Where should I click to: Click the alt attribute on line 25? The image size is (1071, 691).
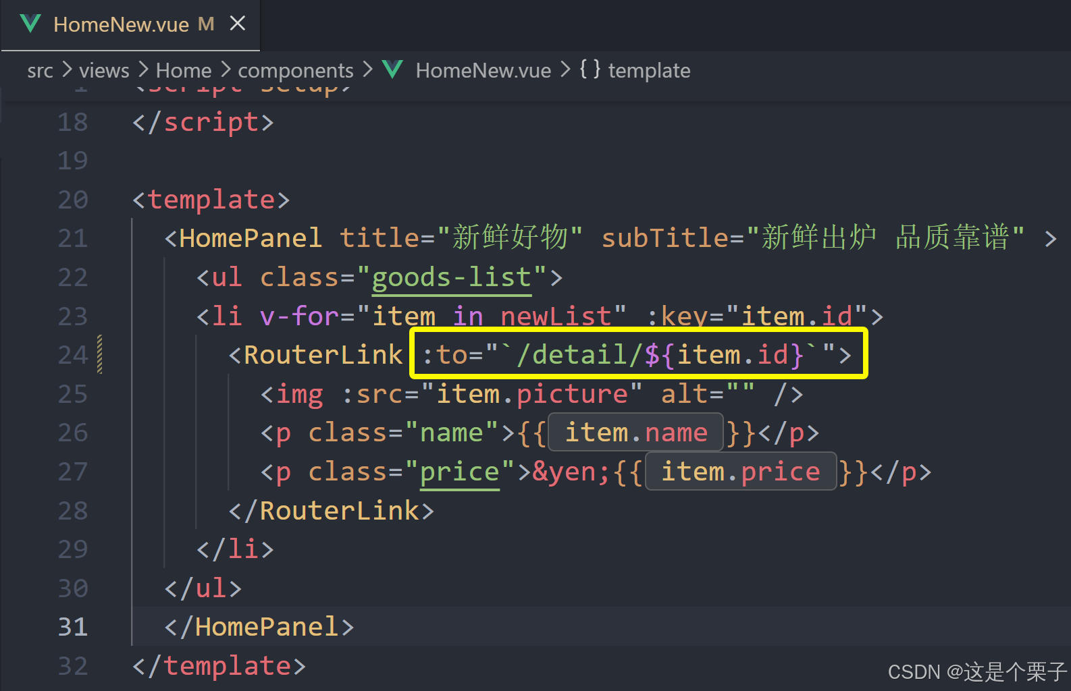click(684, 394)
